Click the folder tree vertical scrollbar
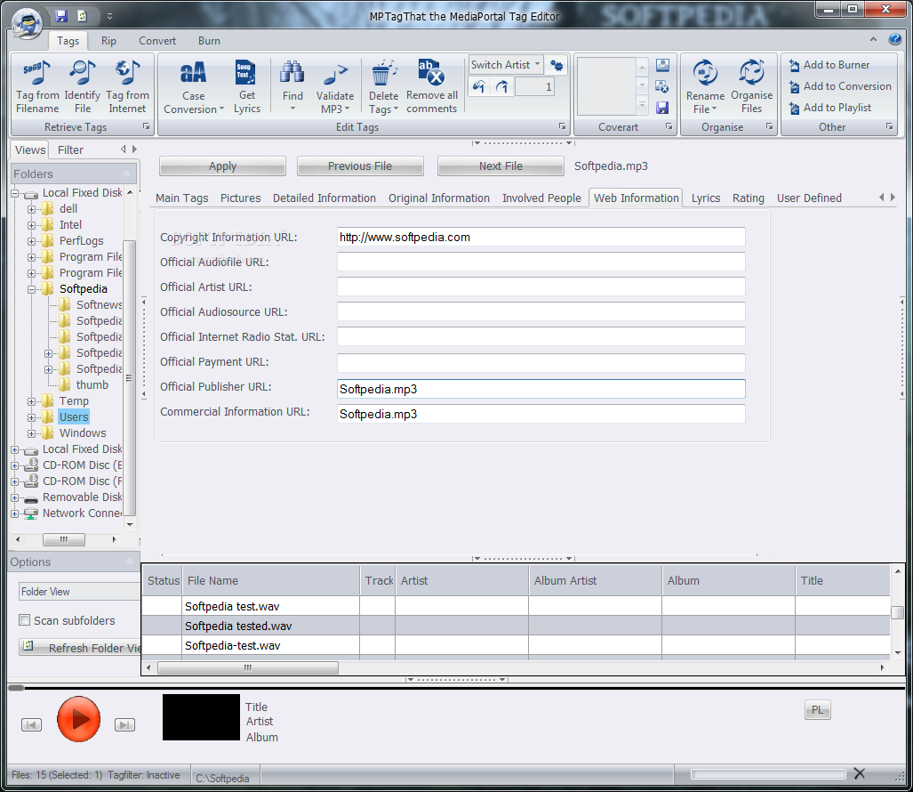913x792 pixels. (129, 377)
